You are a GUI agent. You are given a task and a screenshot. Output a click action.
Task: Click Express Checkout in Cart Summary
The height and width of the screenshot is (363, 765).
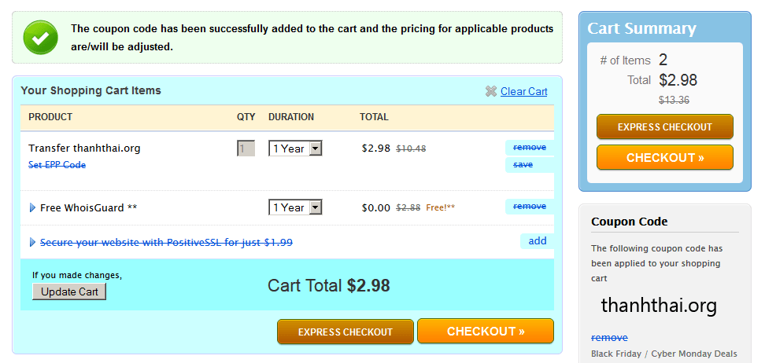(x=664, y=126)
